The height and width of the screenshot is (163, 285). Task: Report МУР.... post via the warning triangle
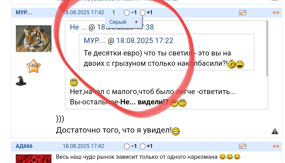click(x=275, y=131)
